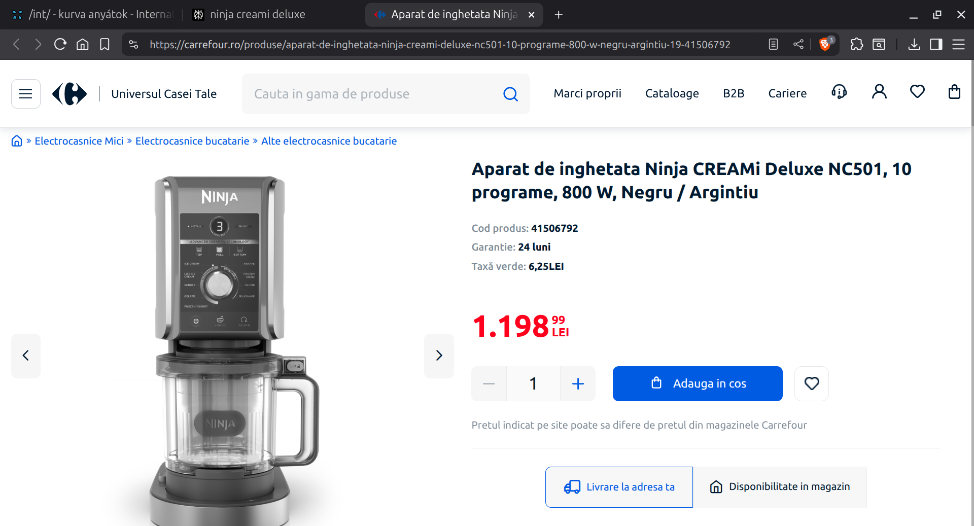Switch to the /int/ kurva anyátok tab
The image size is (974, 526).
click(x=94, y=15)
